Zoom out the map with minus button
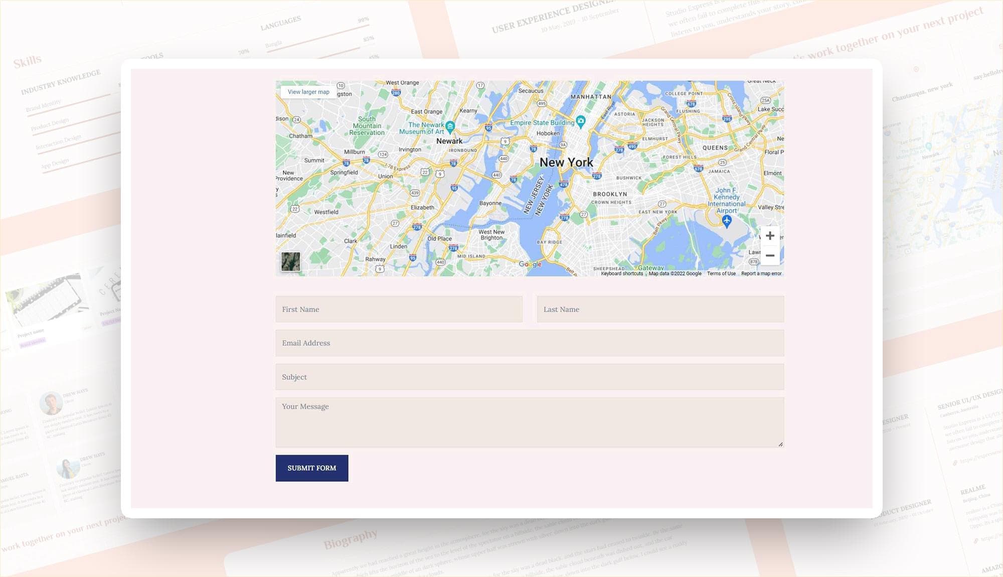The image size is (1003, 577). point(770,255)
